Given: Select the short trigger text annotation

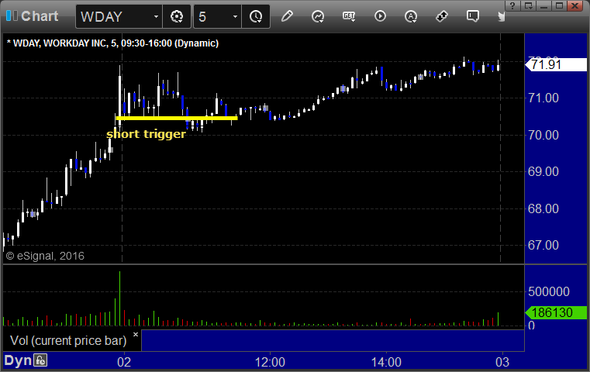Looking at the screenshot, I should [146, 134].
